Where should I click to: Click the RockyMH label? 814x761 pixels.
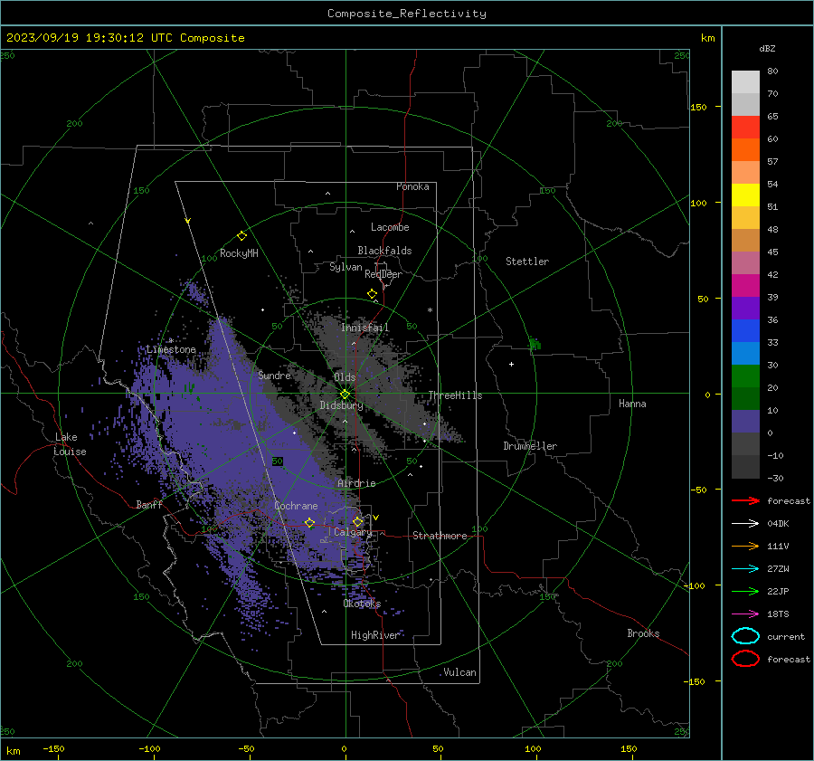tap(239, 253)
